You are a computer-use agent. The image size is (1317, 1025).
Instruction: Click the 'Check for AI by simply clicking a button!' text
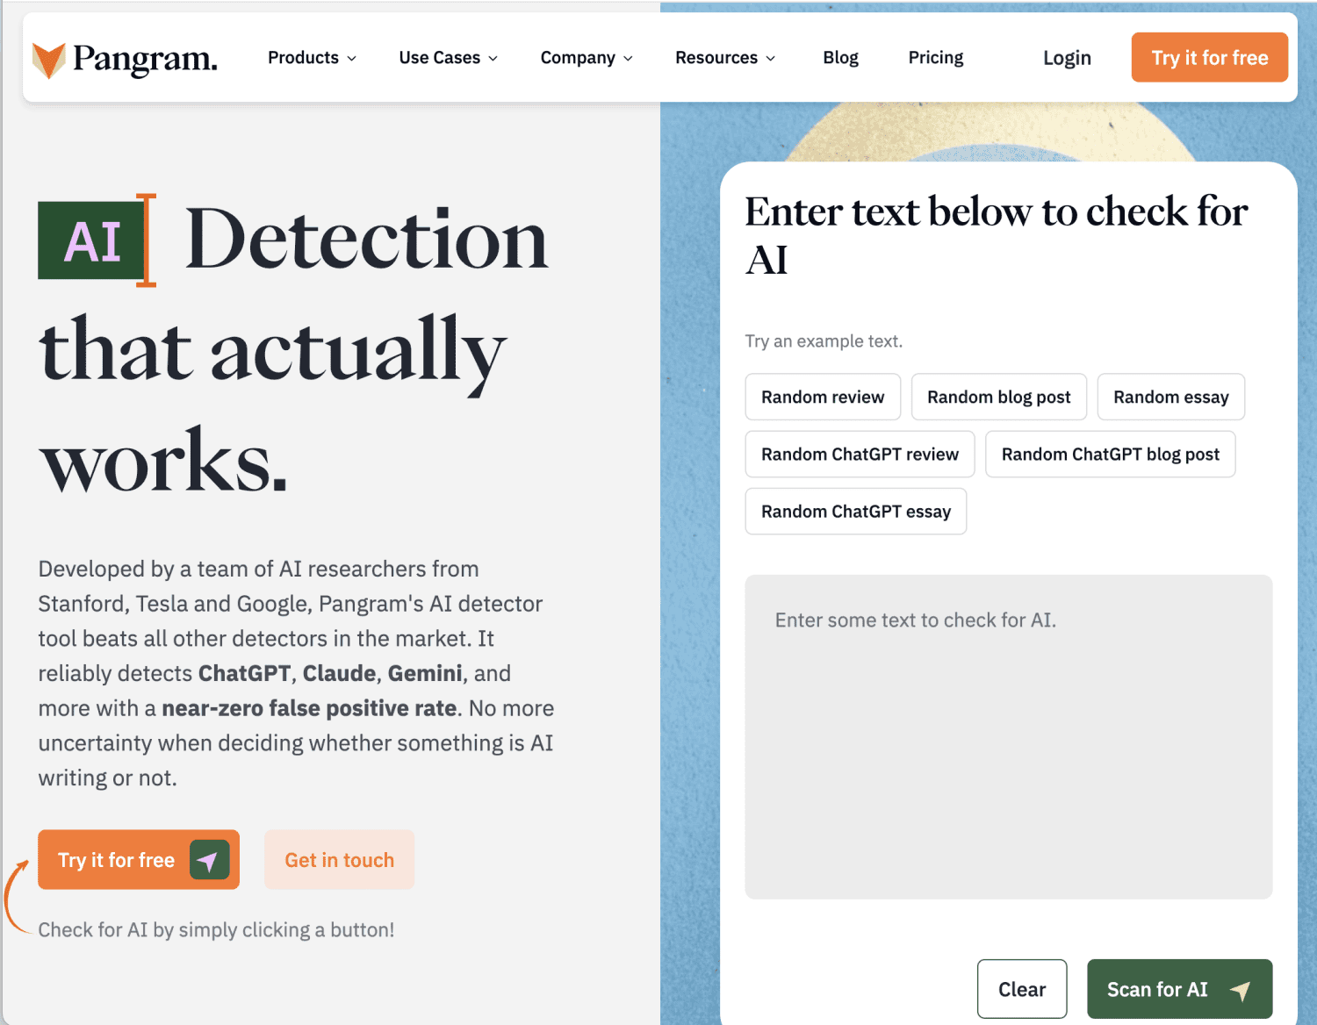coord(216,929)
